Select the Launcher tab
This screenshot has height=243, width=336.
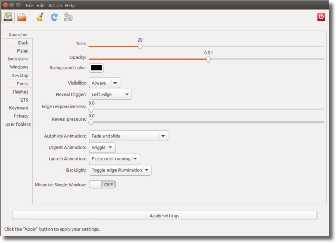click(18, 35)
